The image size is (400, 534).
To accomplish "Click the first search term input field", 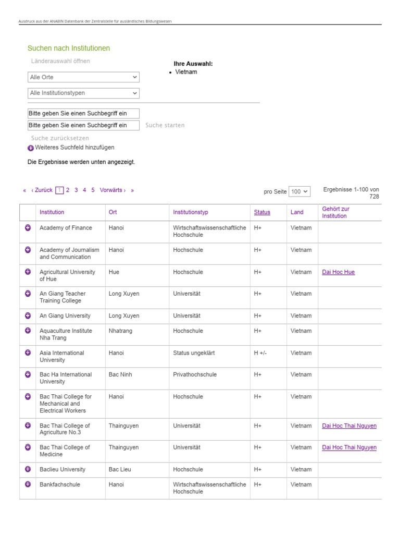I will (83, 114).
